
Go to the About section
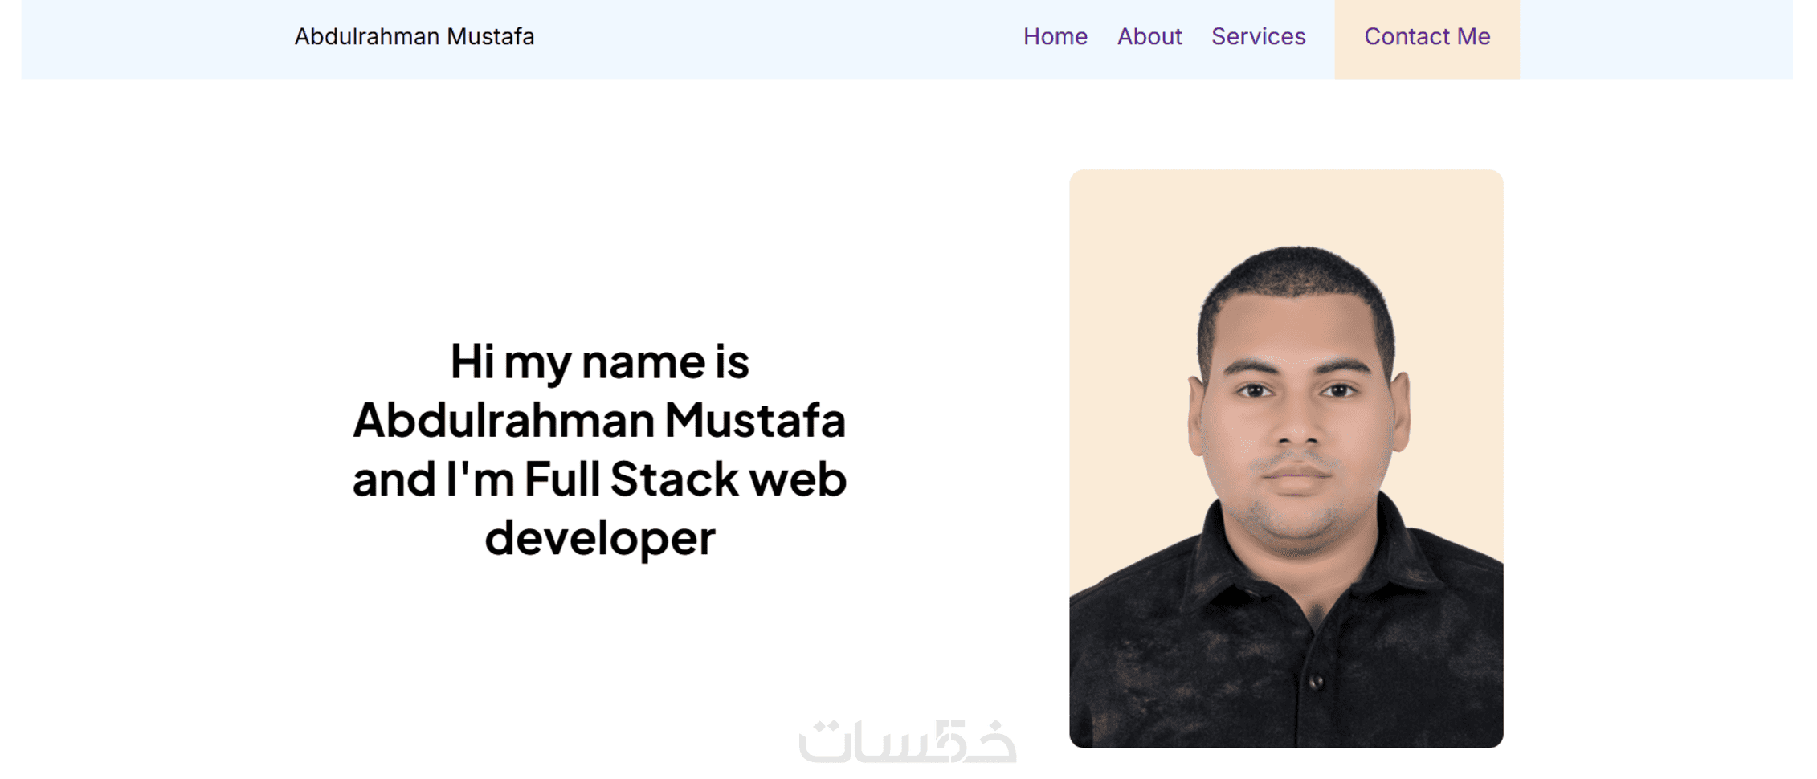coord(1149,36)
